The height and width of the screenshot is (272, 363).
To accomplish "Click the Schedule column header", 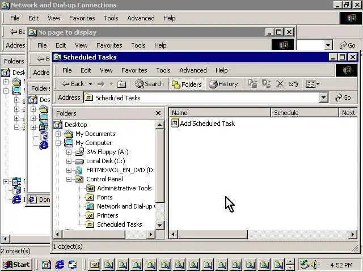I will [305, 113].
